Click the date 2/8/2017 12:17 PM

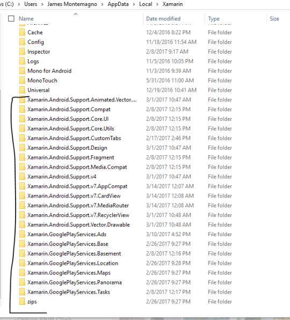(168, 292)
